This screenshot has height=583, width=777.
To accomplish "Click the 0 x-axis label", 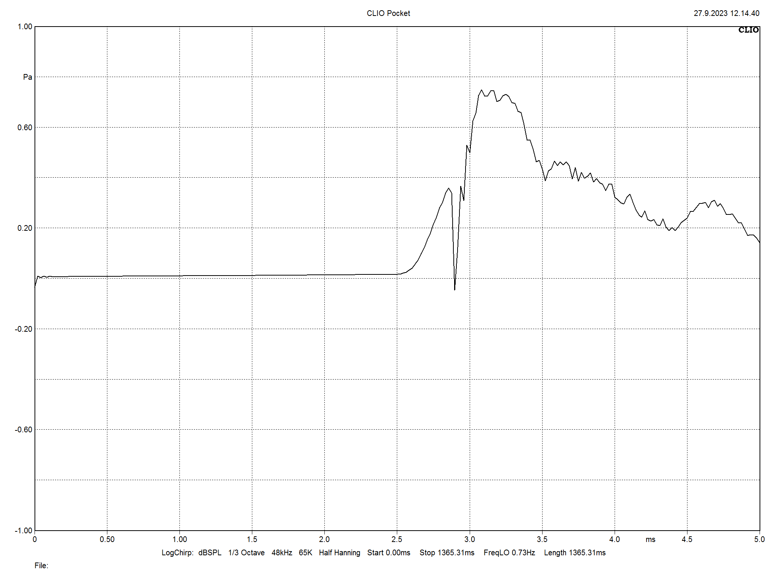I will pos(35,539).
